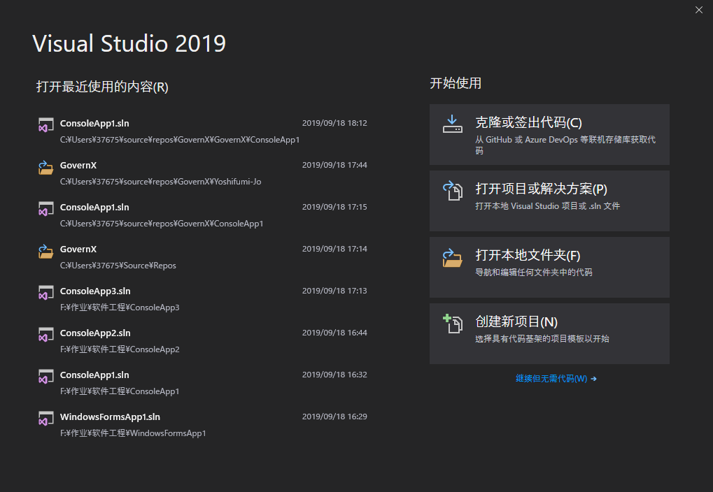Image resolution: width=713 pixels, height=492 pixels.
Task: Click folder icon of GovernX dated 17:14
Action: click(45, 251)
